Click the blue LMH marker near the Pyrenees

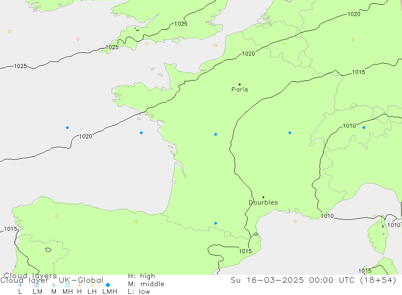(x=215, y=223)
